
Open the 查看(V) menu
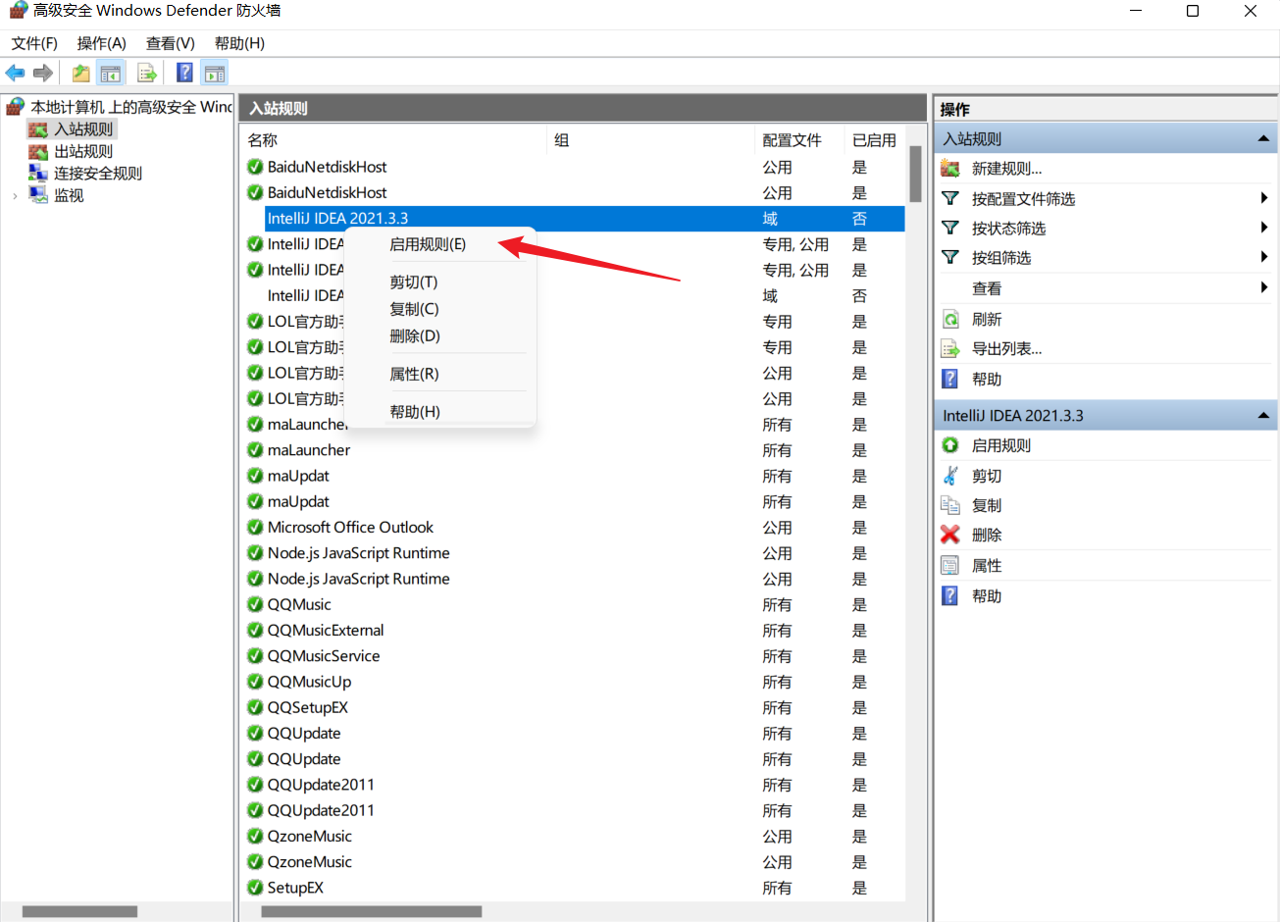[171, 43]
